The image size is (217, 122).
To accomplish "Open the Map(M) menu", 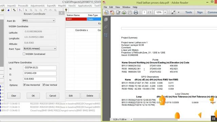I will (x=62, y=6).
